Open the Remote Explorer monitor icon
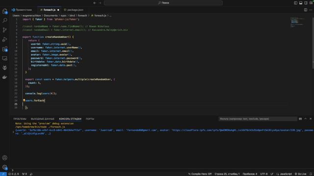 point(4,58)
